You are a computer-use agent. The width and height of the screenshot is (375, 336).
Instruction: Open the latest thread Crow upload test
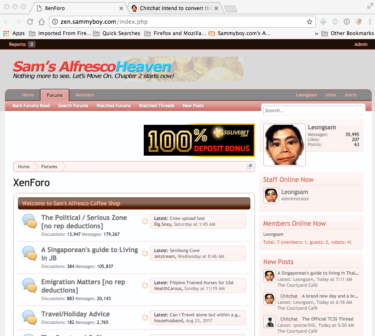click(187, 218)
